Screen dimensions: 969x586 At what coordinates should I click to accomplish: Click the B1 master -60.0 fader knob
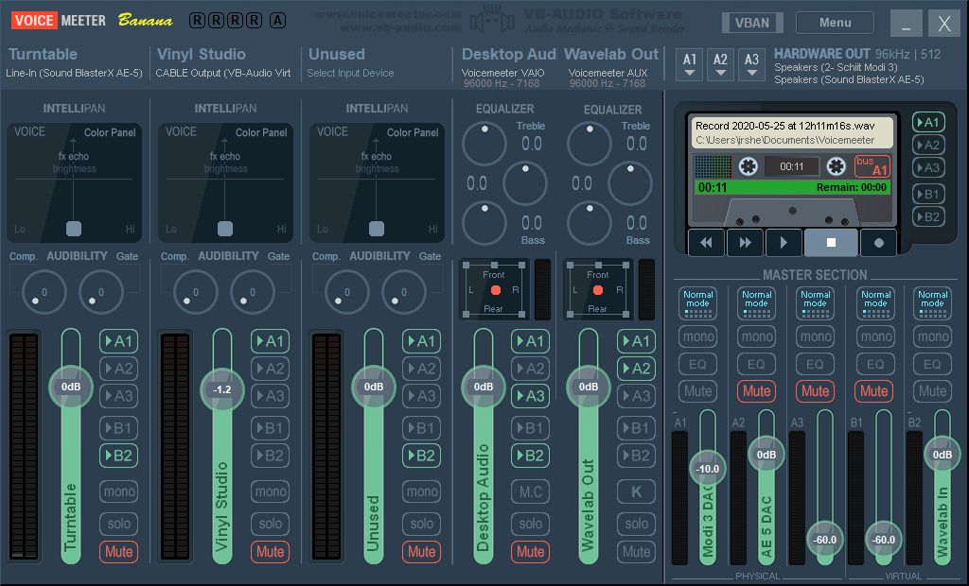pyautogui.click(x=883, y=539)
